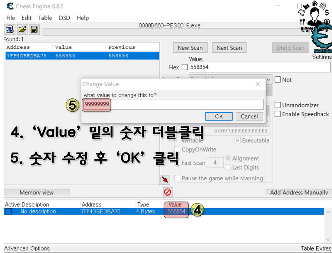The width and height of the screenshot is (332, 253).
Task: Click Add Address Manually
Action: point(299,192)
